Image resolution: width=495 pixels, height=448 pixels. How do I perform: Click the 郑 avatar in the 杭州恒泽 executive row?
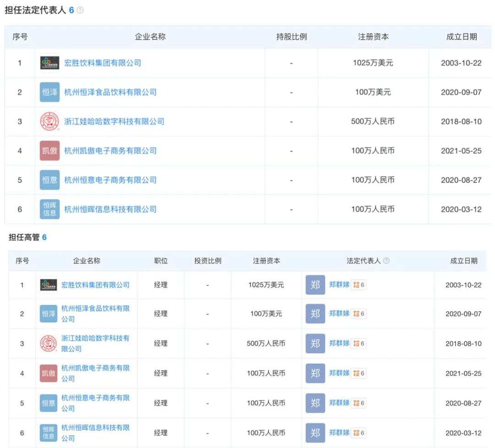click(315, 314)
